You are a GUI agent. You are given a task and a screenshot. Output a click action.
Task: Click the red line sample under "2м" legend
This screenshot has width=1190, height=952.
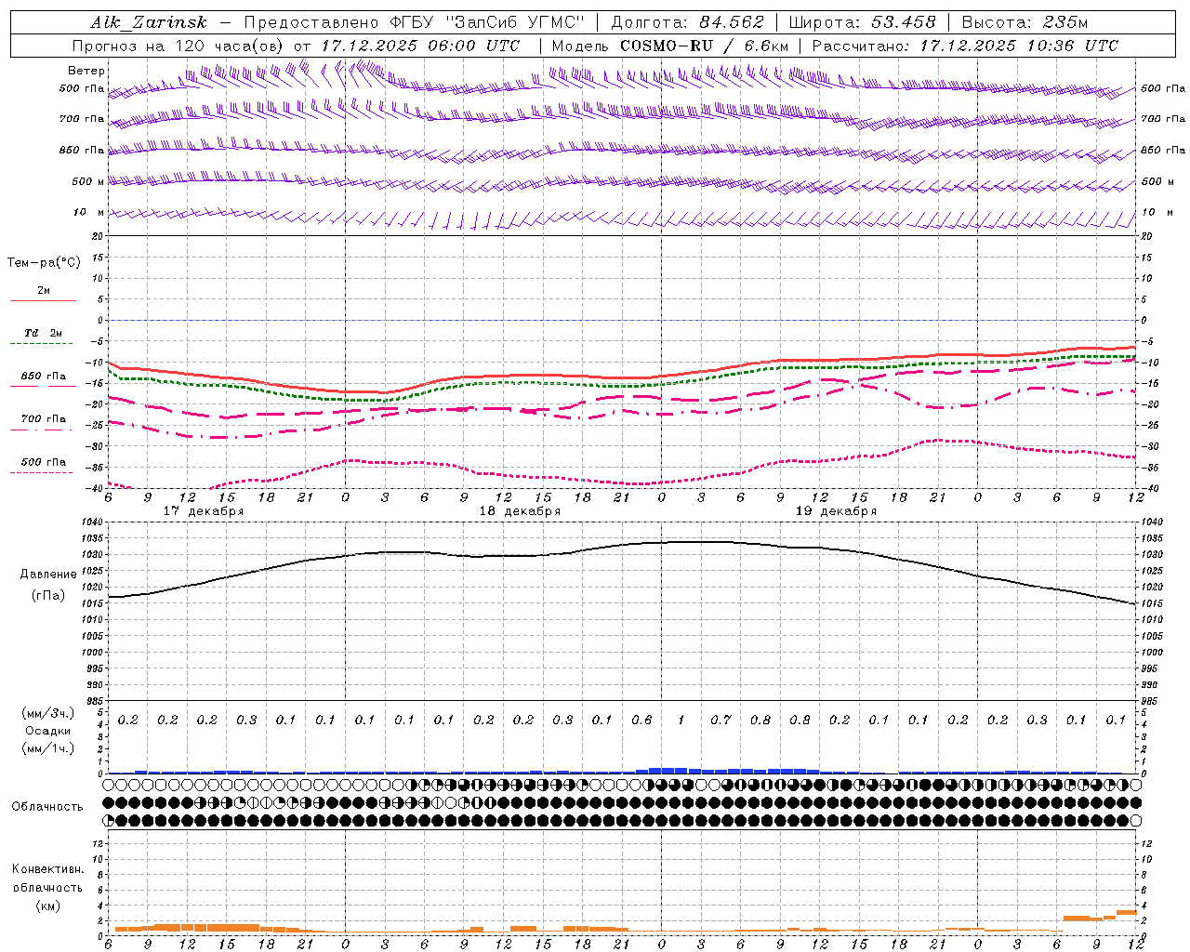[x=43, y=300]
